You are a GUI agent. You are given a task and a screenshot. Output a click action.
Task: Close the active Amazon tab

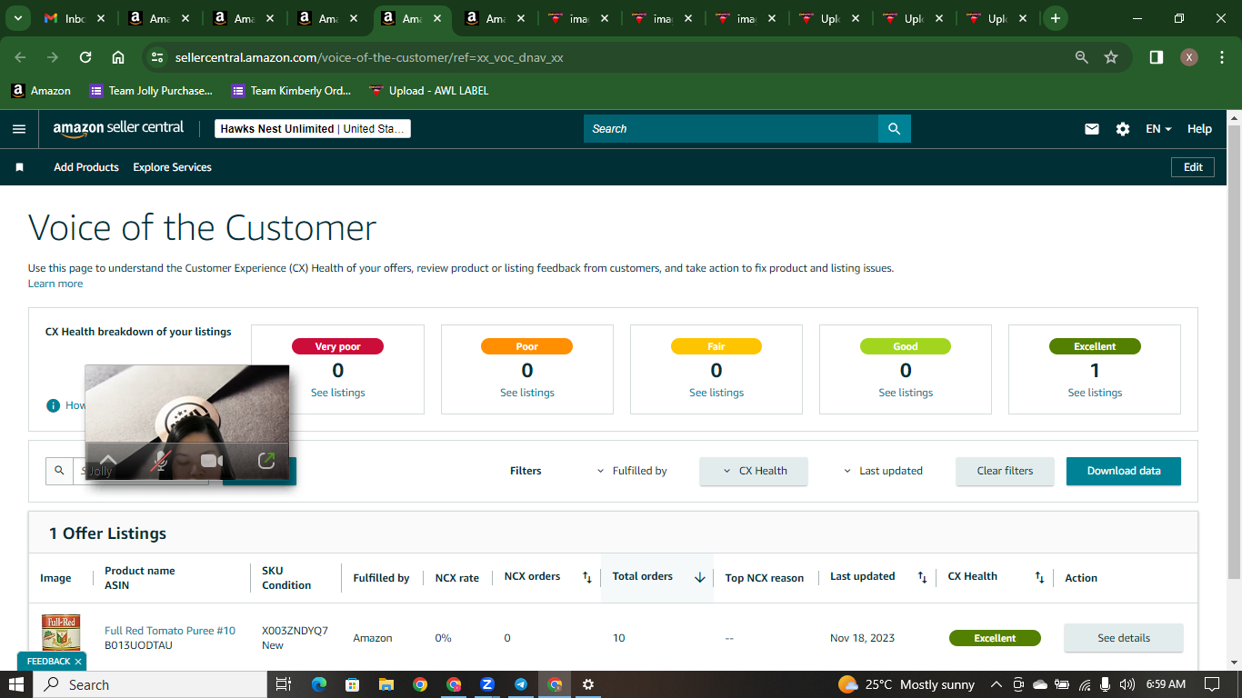tap(438, 18)
